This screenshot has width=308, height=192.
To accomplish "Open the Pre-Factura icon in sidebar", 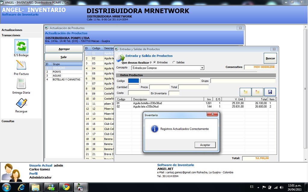I will click(21, 65).
